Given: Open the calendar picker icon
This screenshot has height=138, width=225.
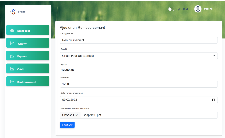Looking at the screenshot, I should coord(213,99).
